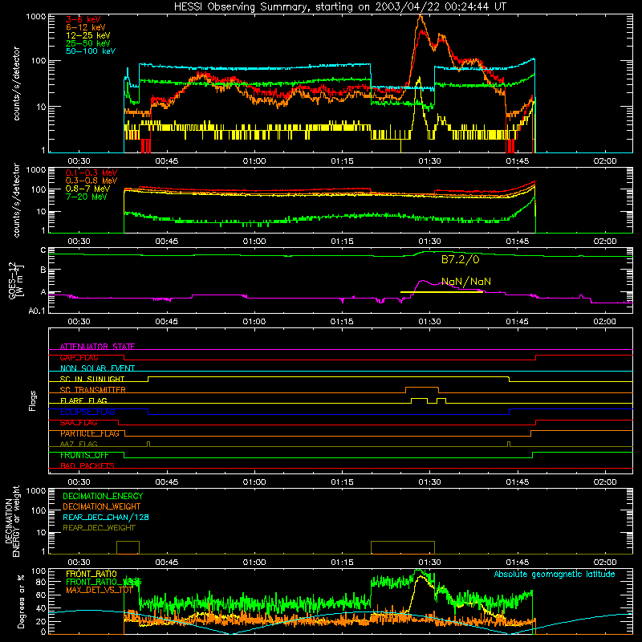Click the 7-20 MeV legend entry
This screenshot has height=642, width=642.
pos(87,197)
